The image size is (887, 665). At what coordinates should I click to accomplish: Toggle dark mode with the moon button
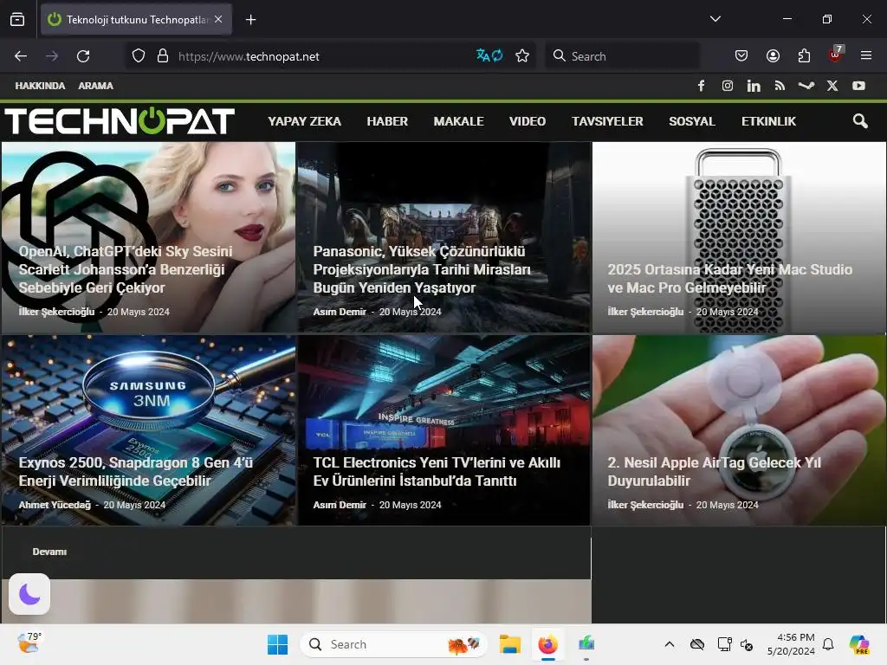click(x=29, y=594)
